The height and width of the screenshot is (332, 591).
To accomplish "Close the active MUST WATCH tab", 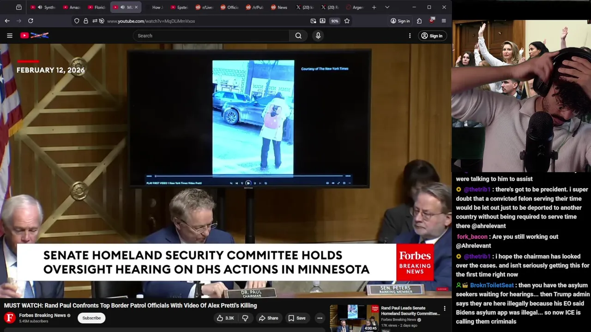I will pos(136,7).
